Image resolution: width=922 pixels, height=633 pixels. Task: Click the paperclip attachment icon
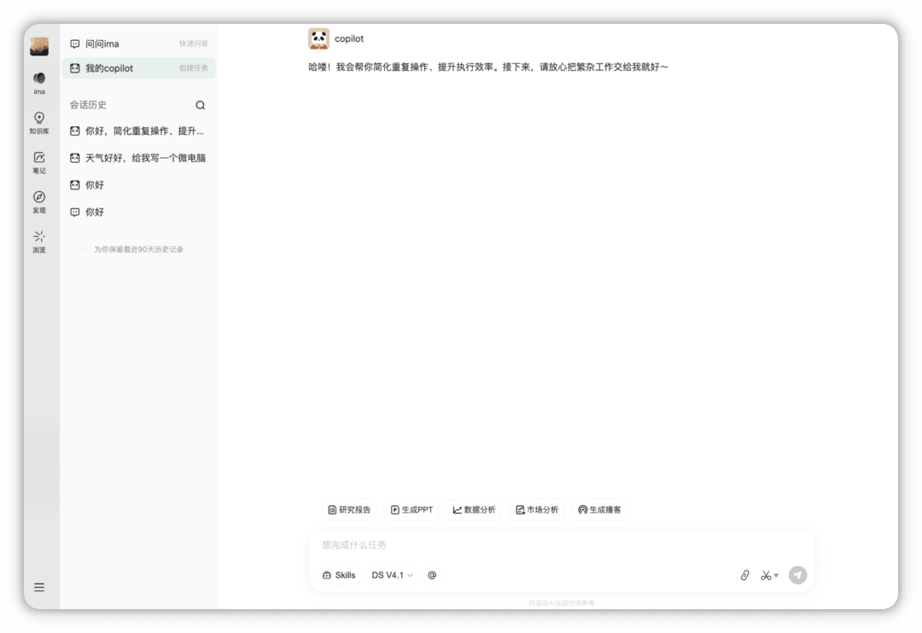tap(744, 575)
